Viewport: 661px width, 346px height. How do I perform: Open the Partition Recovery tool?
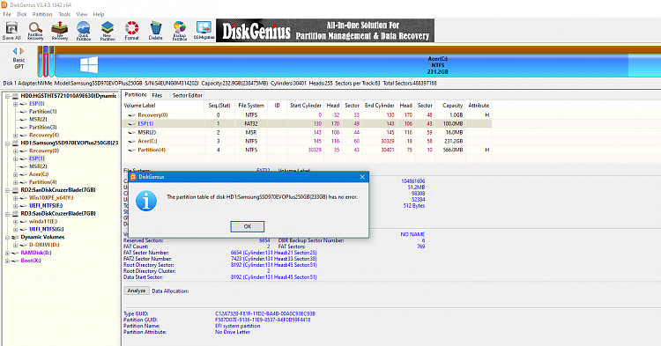pyautogui.click(x=35, y=31)
